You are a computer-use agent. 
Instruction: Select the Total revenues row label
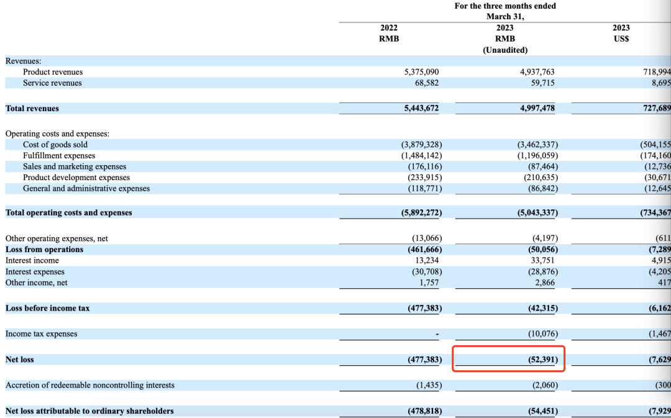32,108
